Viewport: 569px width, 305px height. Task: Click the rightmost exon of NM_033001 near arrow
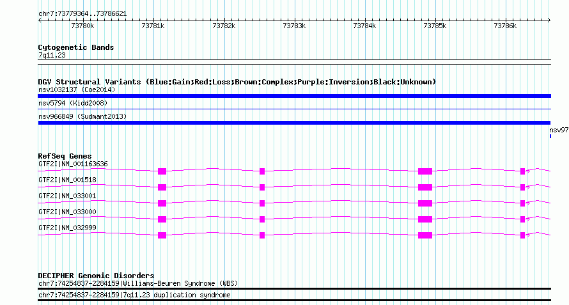click(522, 203)
